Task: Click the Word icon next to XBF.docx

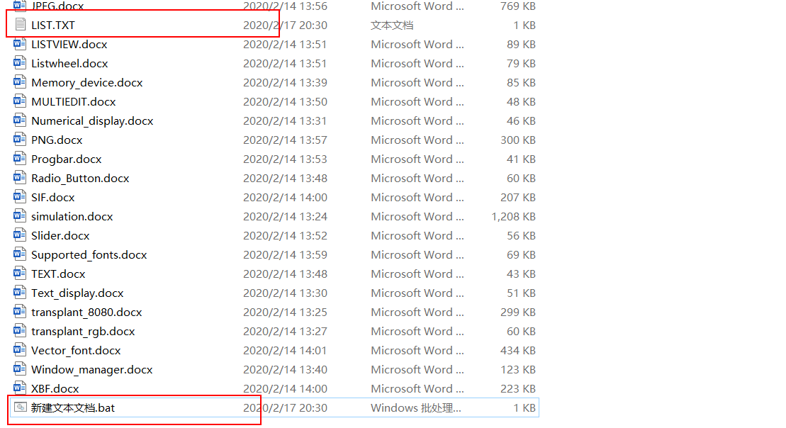Action: coord(20,388)
